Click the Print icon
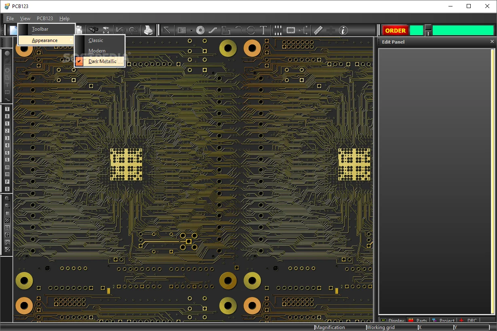The image size is (497, 331). [148, 29]
